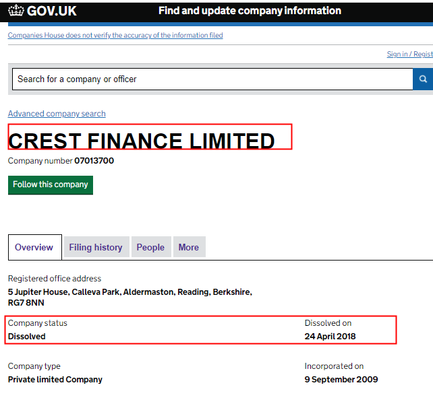Switch to the Filing history tab

pyautogui.click(x=96, y=247)
